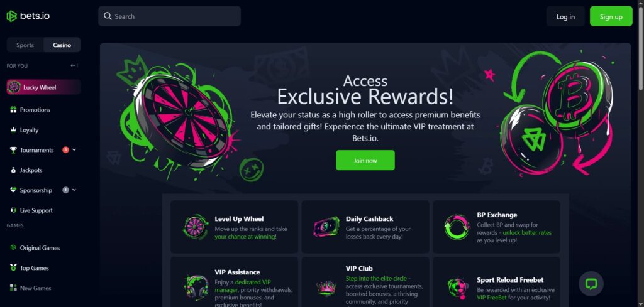Switch to the Sports toggle
The height and width of the screenshot is (307, 644).
tap(25, 45)
